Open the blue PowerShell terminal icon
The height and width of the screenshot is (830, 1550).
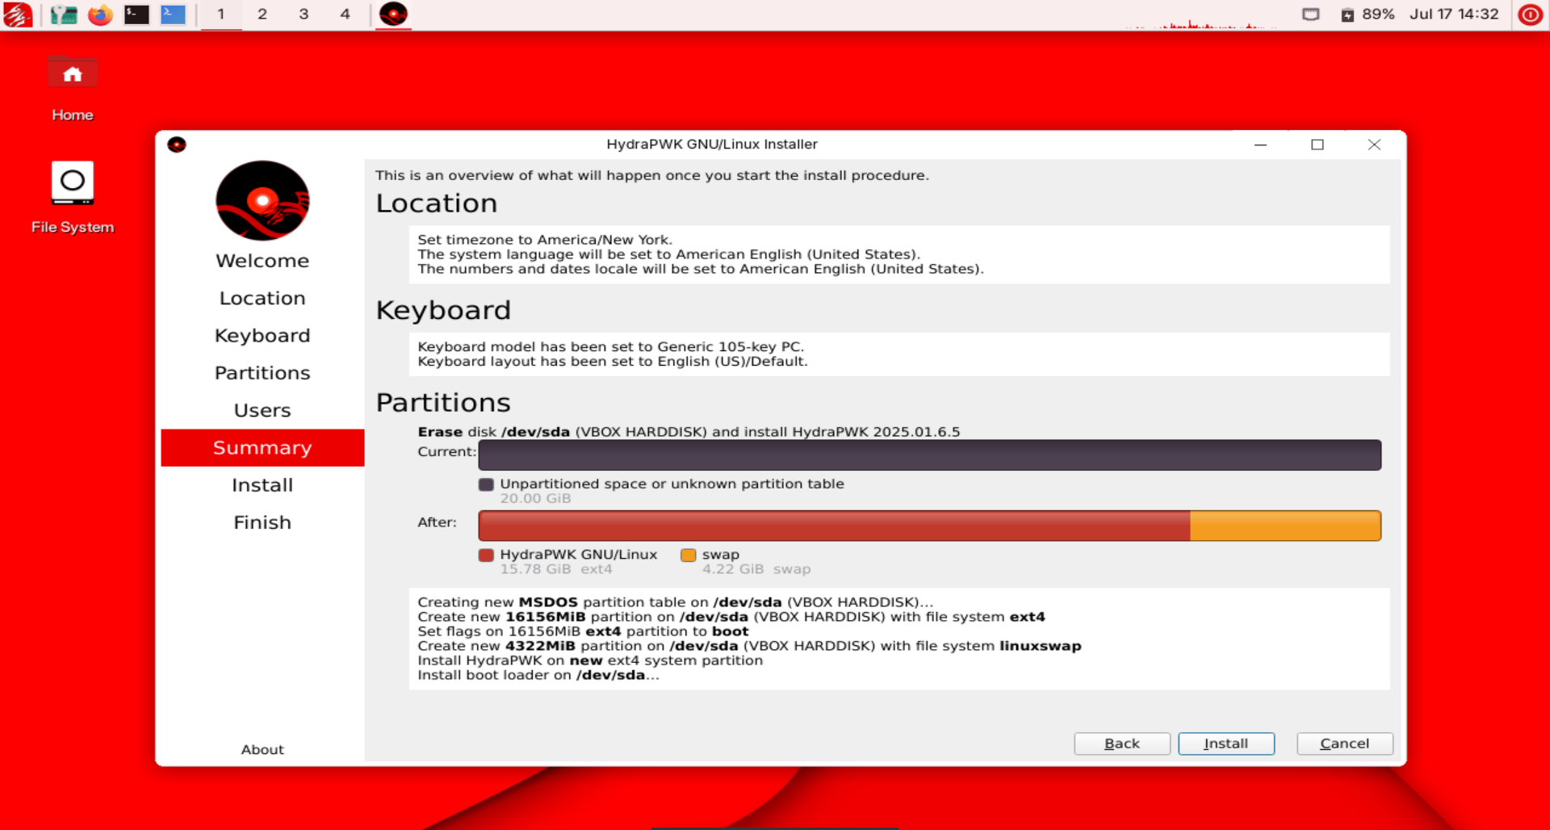173,15
